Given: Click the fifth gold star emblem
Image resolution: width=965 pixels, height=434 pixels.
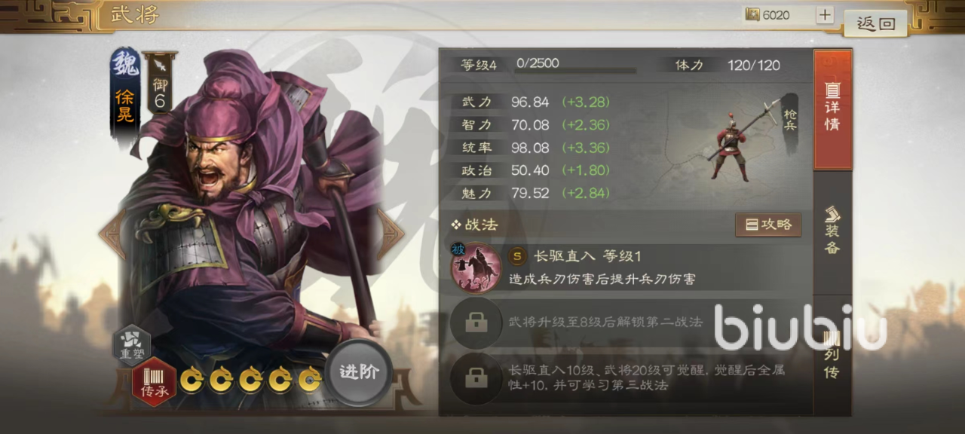Looking at the screenshot, I should point(310,379).
